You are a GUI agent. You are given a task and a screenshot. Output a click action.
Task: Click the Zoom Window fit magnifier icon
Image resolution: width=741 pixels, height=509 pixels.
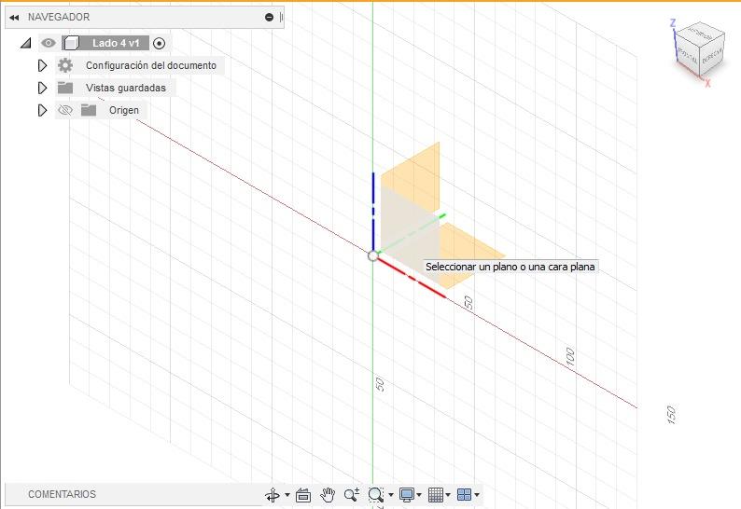(x=376, y=494)
